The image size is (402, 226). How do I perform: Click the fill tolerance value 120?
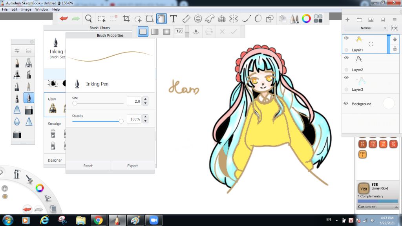pyautogui.click(x=179, y=31)
